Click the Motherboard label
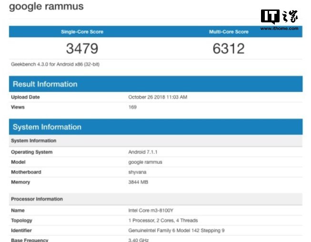Screen dimensions: 311x242 pyautogui.click(x=26, y=172)
